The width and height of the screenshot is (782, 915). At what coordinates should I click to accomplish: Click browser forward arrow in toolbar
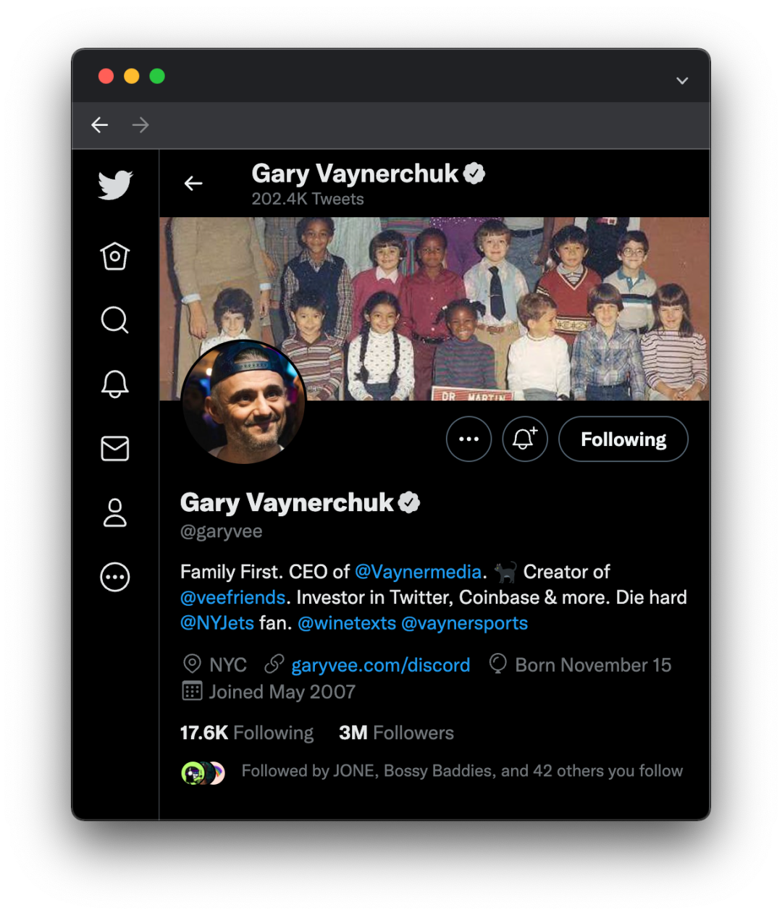pos(140,125)
